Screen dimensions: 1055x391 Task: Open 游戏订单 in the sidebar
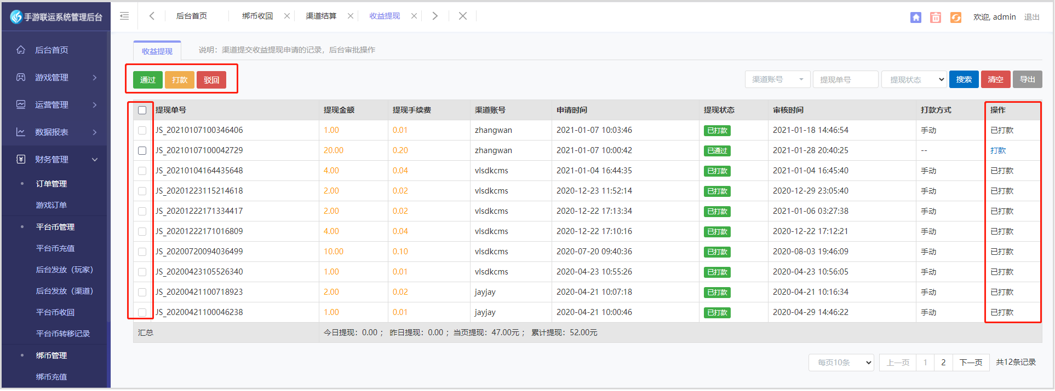[x=51, y=205]
